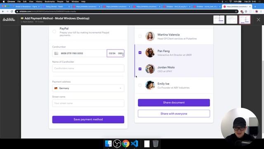This screenshot has width=264, height=149.
Task: Click the battery indicator in menu bar
Action: 240,2
